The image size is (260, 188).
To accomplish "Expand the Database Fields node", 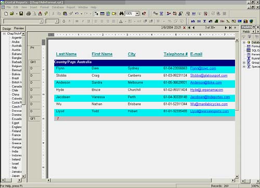I will click(x=244, y=43).
